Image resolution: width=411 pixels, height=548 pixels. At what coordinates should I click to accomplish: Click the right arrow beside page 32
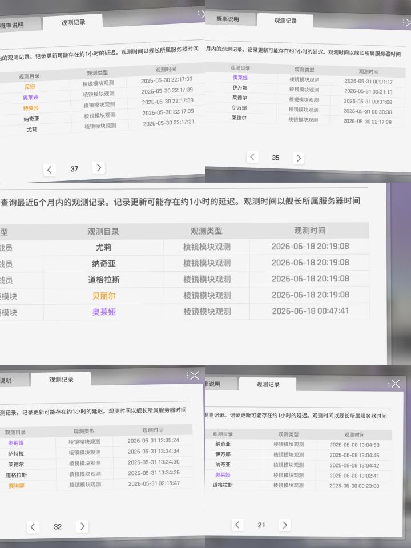click(82, 526)
